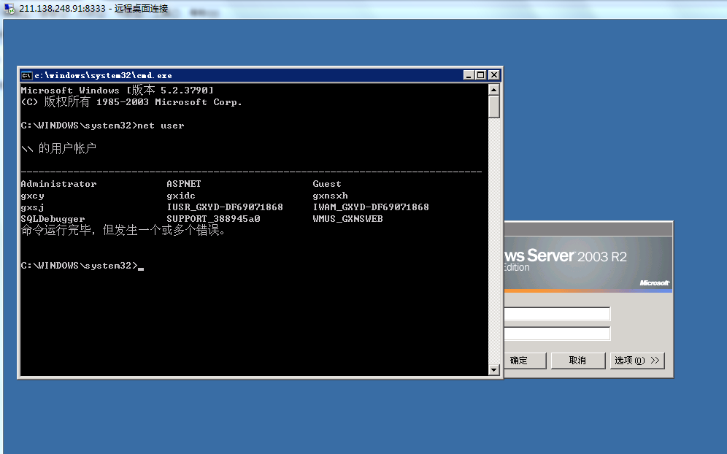Click IWAM_GXYD-DF69071868 account name
The width and height of the screenshot is (727, 454).
pos(371,207)
